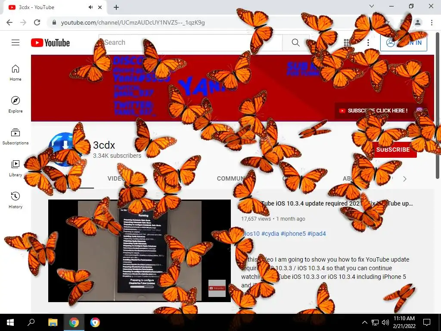Click the browser forward arrow
The height and width of the screenshot is (331, 441).
tap(23, 22)
